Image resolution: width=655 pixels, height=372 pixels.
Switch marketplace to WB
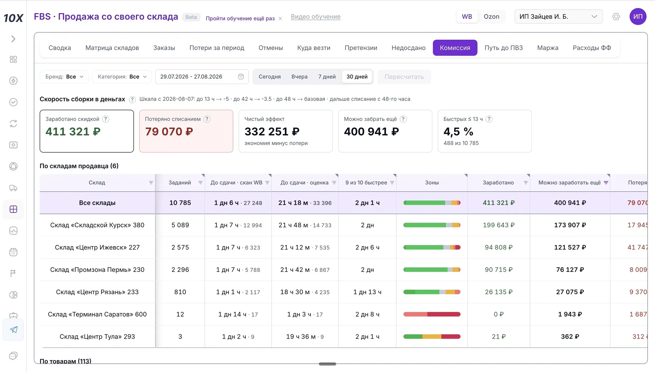coord(467,16)
